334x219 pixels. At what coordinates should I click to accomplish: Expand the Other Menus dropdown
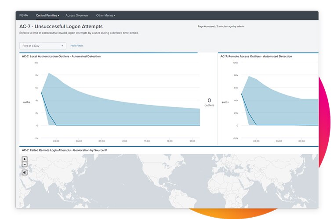105,15
